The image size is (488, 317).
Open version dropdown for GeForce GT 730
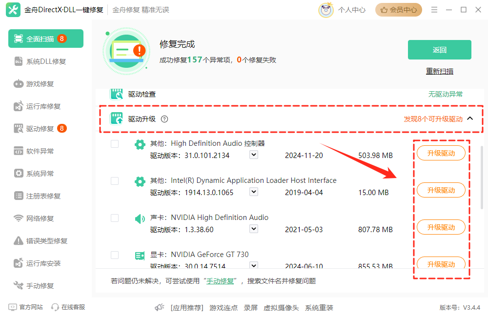click(x=254, y=265)
